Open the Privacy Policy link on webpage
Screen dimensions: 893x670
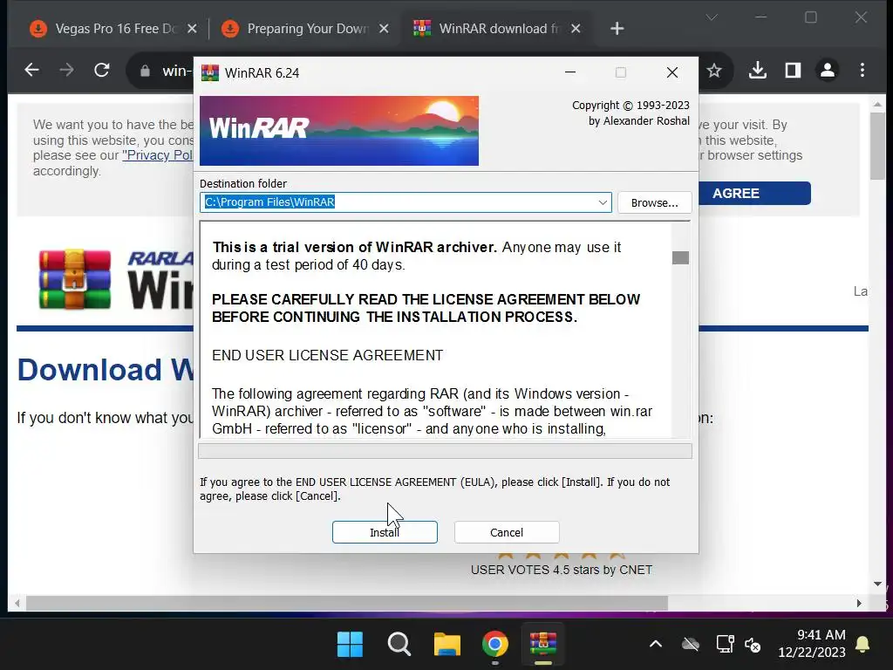pyautogui.click(x=158, y=155)
